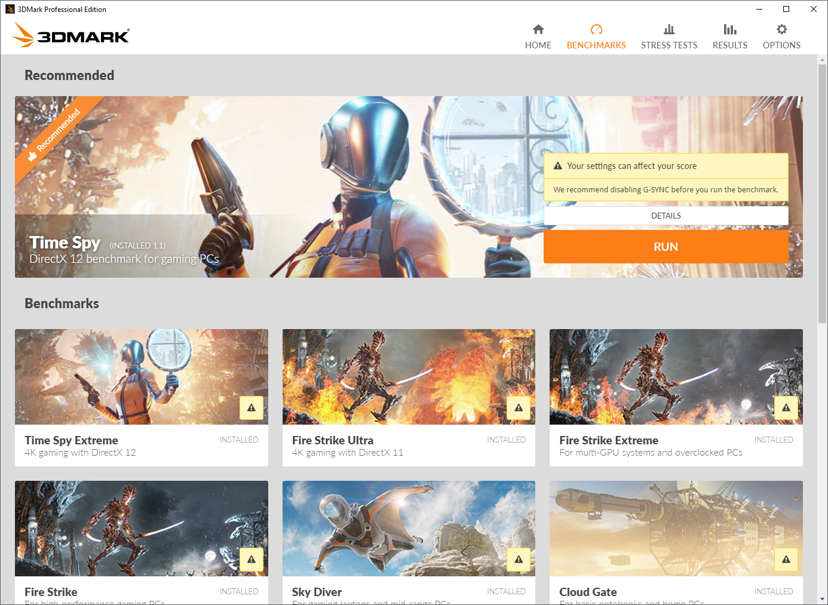Click INSTALLED label on Time Spy Extreme
Screen dimensions: 828x605
(239, 440)
